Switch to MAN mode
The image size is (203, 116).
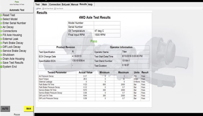28,109
